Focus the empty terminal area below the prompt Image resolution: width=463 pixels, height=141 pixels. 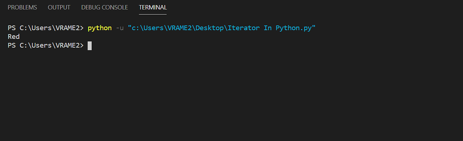(231, 94)
